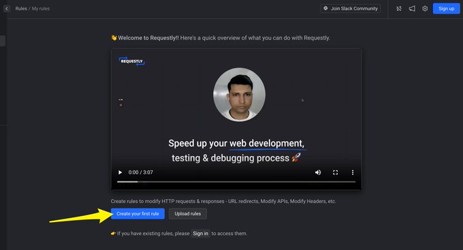463x250 pixels.
Task: Click the Upload rules button
Action: pyautogui.click(x=188, y=214)
